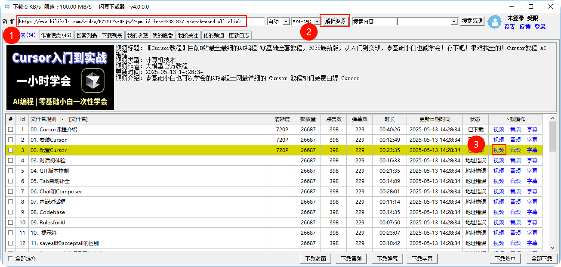The image size is (561, 267).
Task: Click 字幕 link for 09. RulesforAI
Action: click(532, 223)
